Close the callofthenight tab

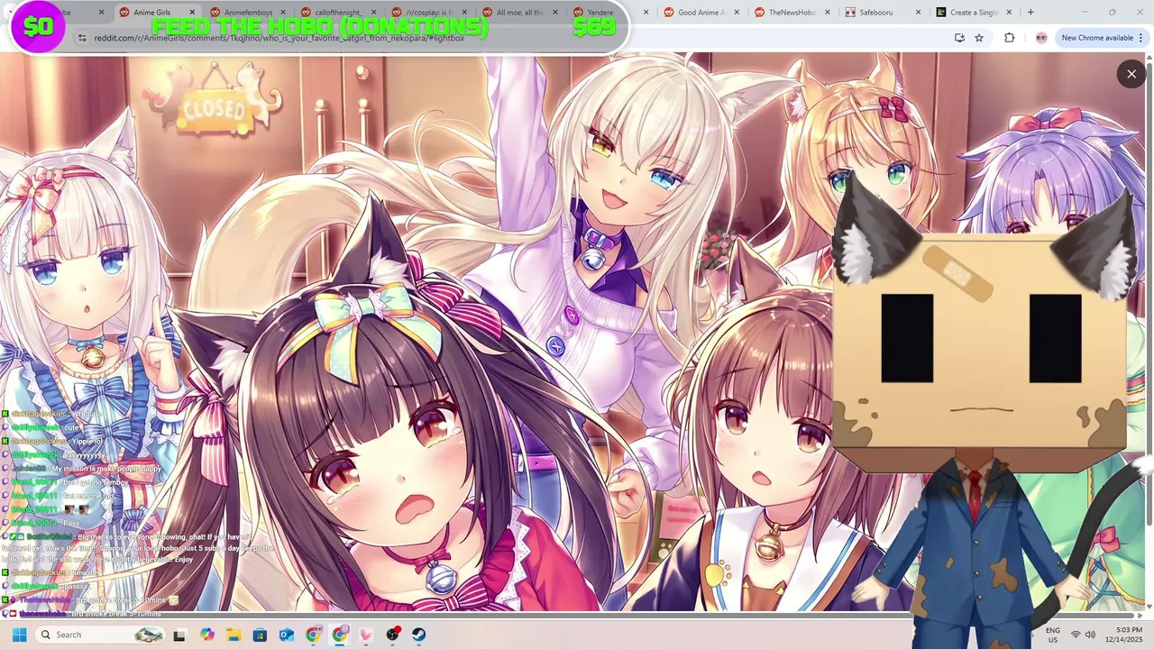point(373,13)
